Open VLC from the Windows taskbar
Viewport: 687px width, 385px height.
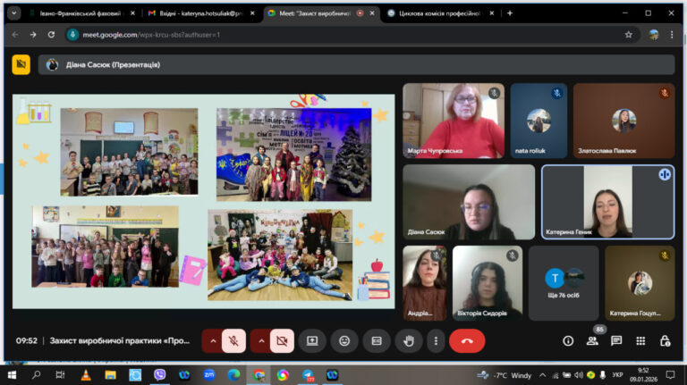click(86, 375)
